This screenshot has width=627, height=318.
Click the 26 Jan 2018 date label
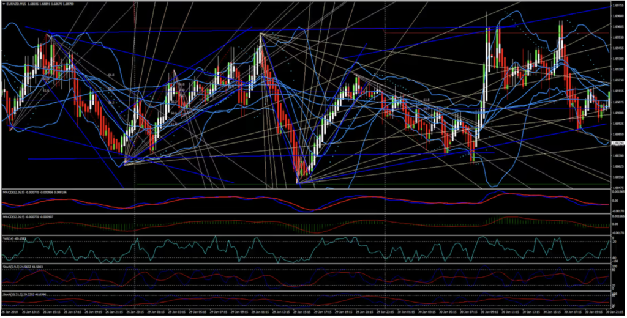[x=9, y=311]
